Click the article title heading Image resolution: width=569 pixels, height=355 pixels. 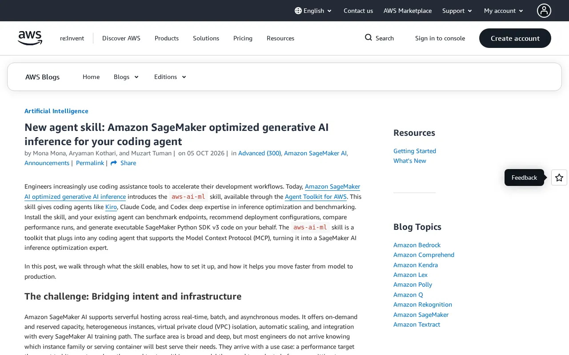[176, 134]
